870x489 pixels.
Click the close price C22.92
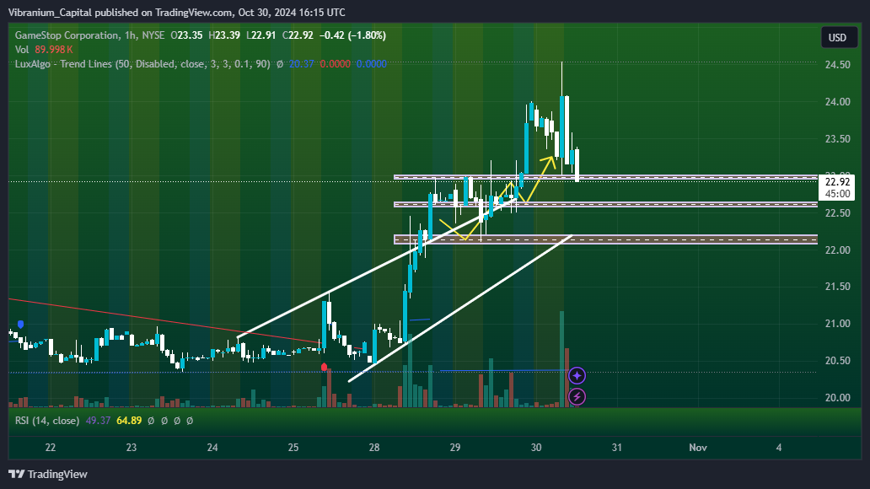(x=298, y=35)
